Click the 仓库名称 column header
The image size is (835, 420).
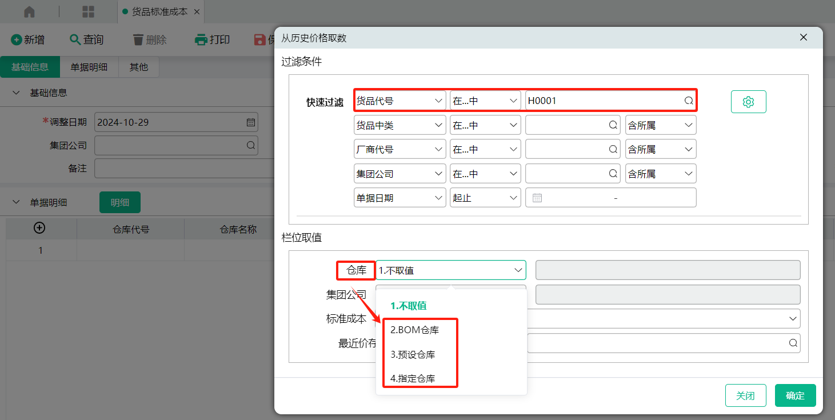238,229
